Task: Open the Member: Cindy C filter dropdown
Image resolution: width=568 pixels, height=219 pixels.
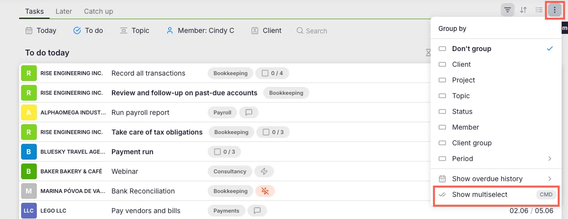Action: click(x=200, y=30)
